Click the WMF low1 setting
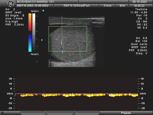The height and width of the screenshot is (115, 153). pos(139,47)
